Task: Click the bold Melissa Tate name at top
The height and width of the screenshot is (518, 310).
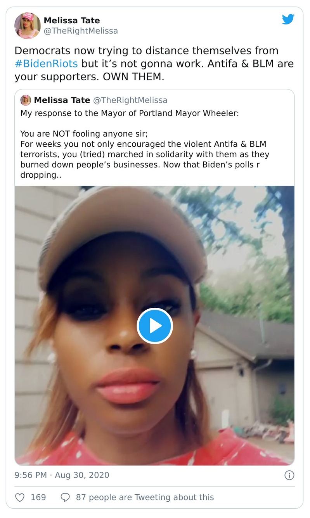Action: [72, 21]
